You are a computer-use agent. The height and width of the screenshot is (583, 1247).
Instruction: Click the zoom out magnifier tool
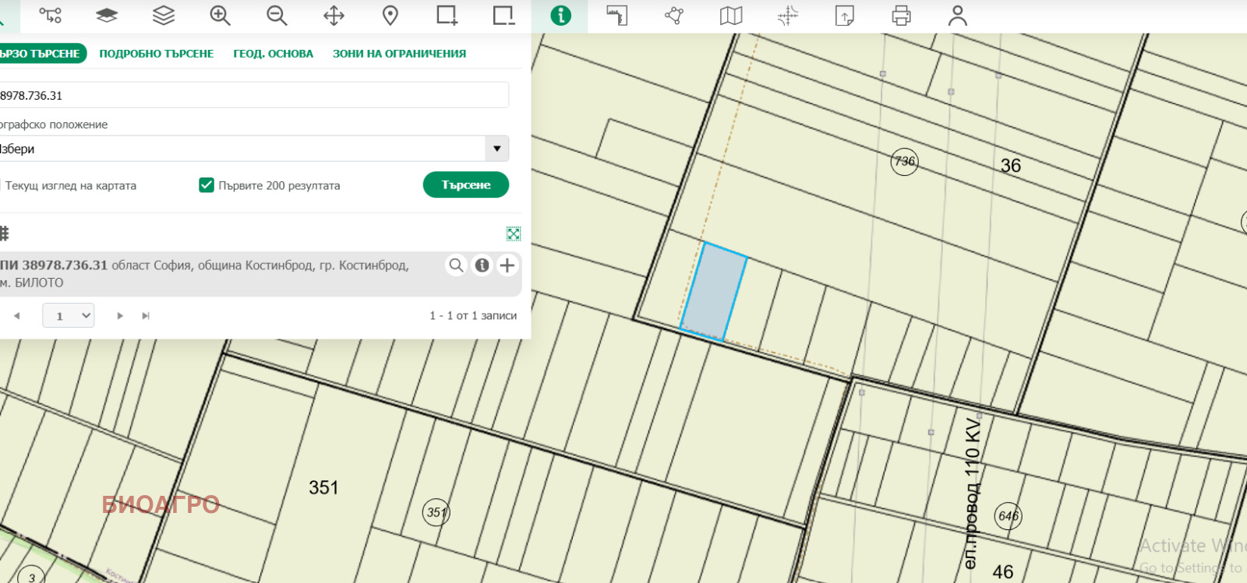point(277,16)
